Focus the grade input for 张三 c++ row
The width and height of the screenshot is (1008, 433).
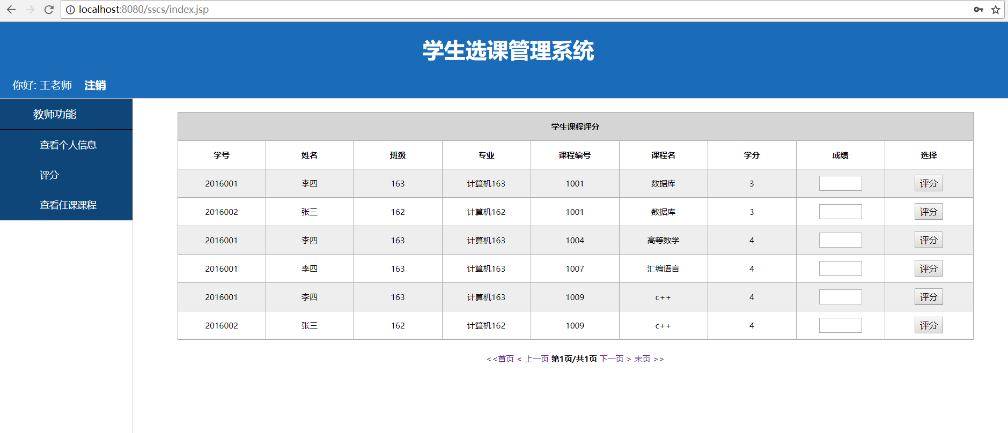point(840,325)
